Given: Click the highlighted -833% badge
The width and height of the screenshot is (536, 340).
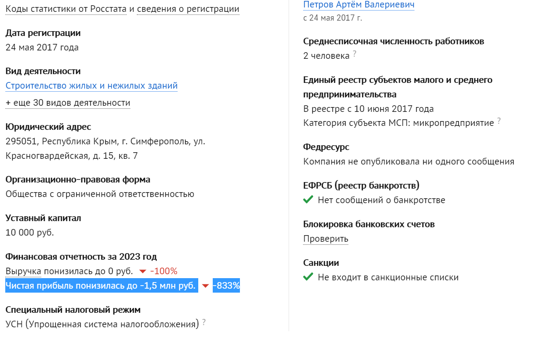Looking at the screenshot, I should coord(226,286).
